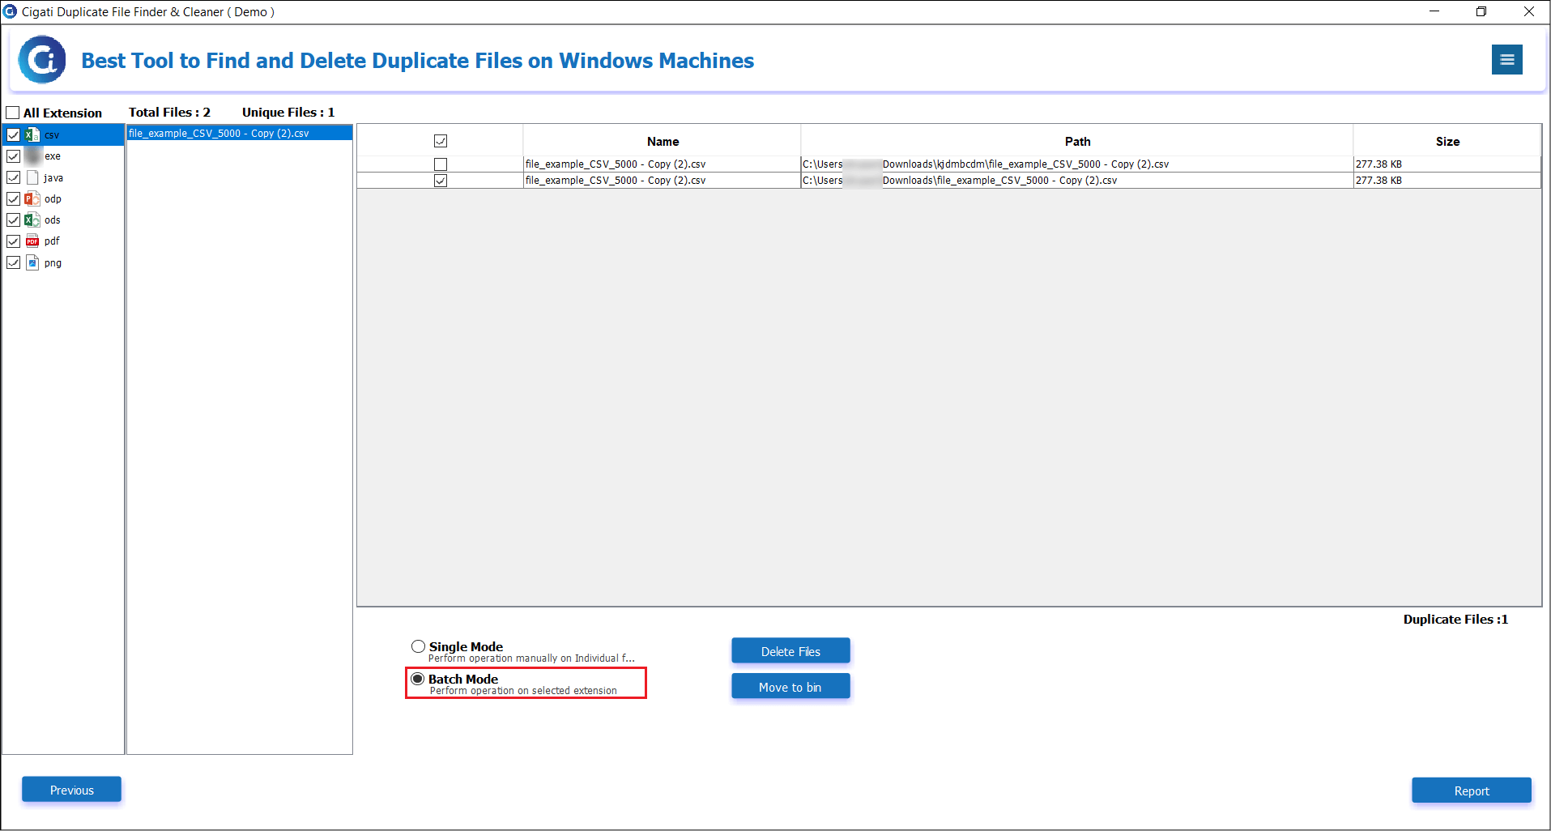
Task: Select the java extension label
Action: 53,177
